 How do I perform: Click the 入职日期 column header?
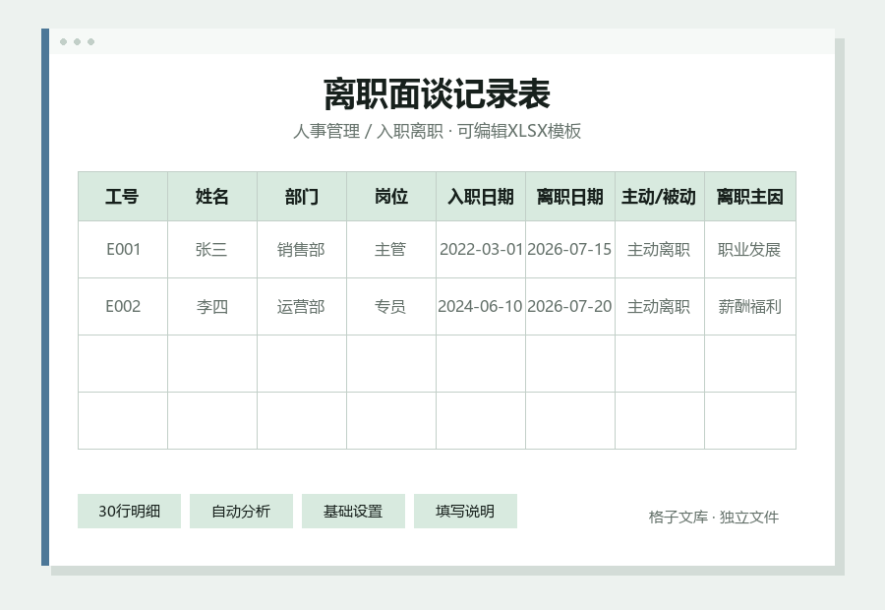481,197
